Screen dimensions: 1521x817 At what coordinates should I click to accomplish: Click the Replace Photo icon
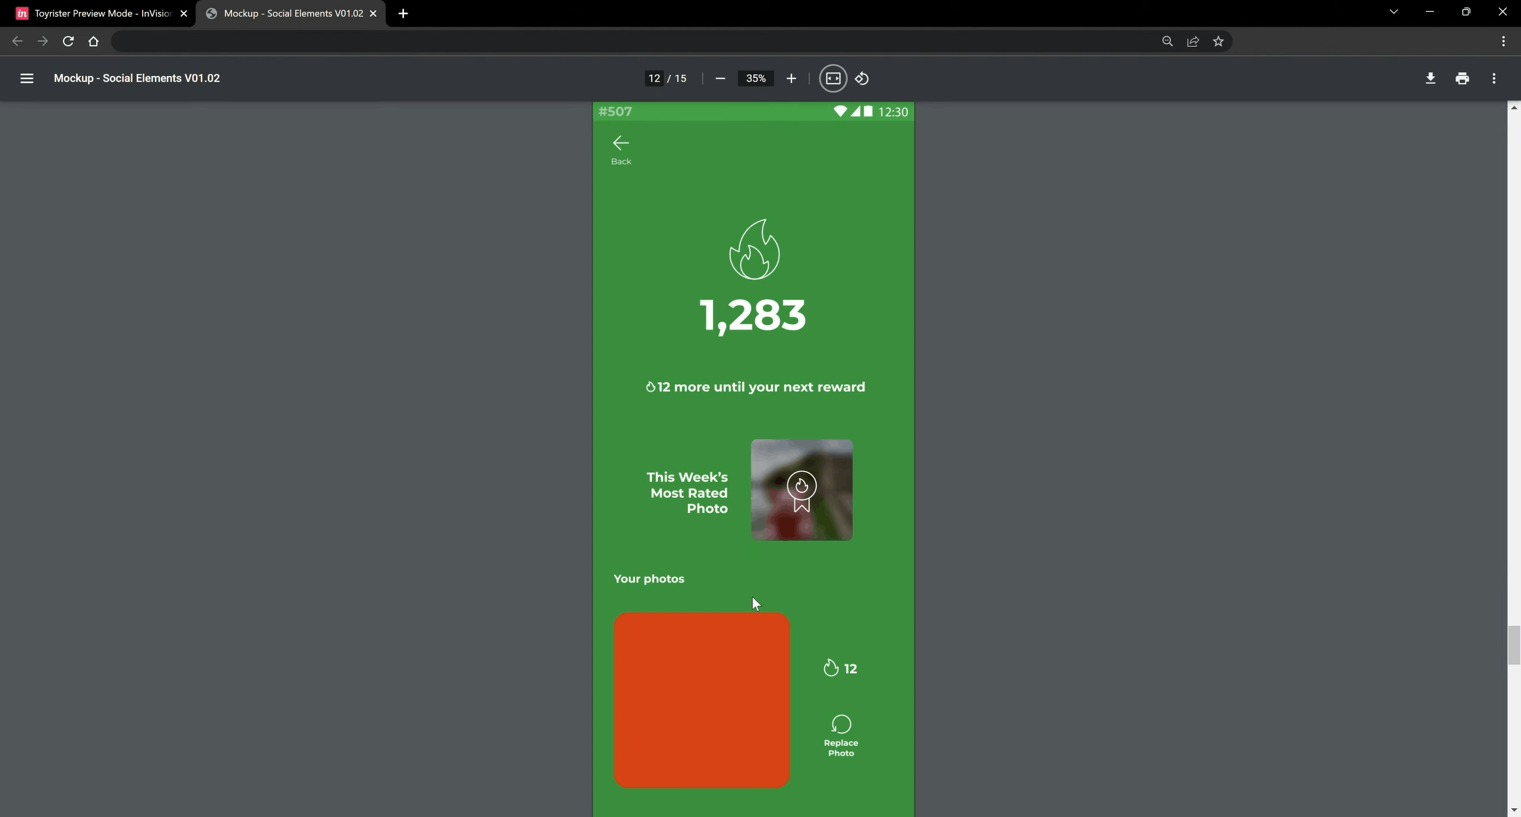[x=841, y=724]
